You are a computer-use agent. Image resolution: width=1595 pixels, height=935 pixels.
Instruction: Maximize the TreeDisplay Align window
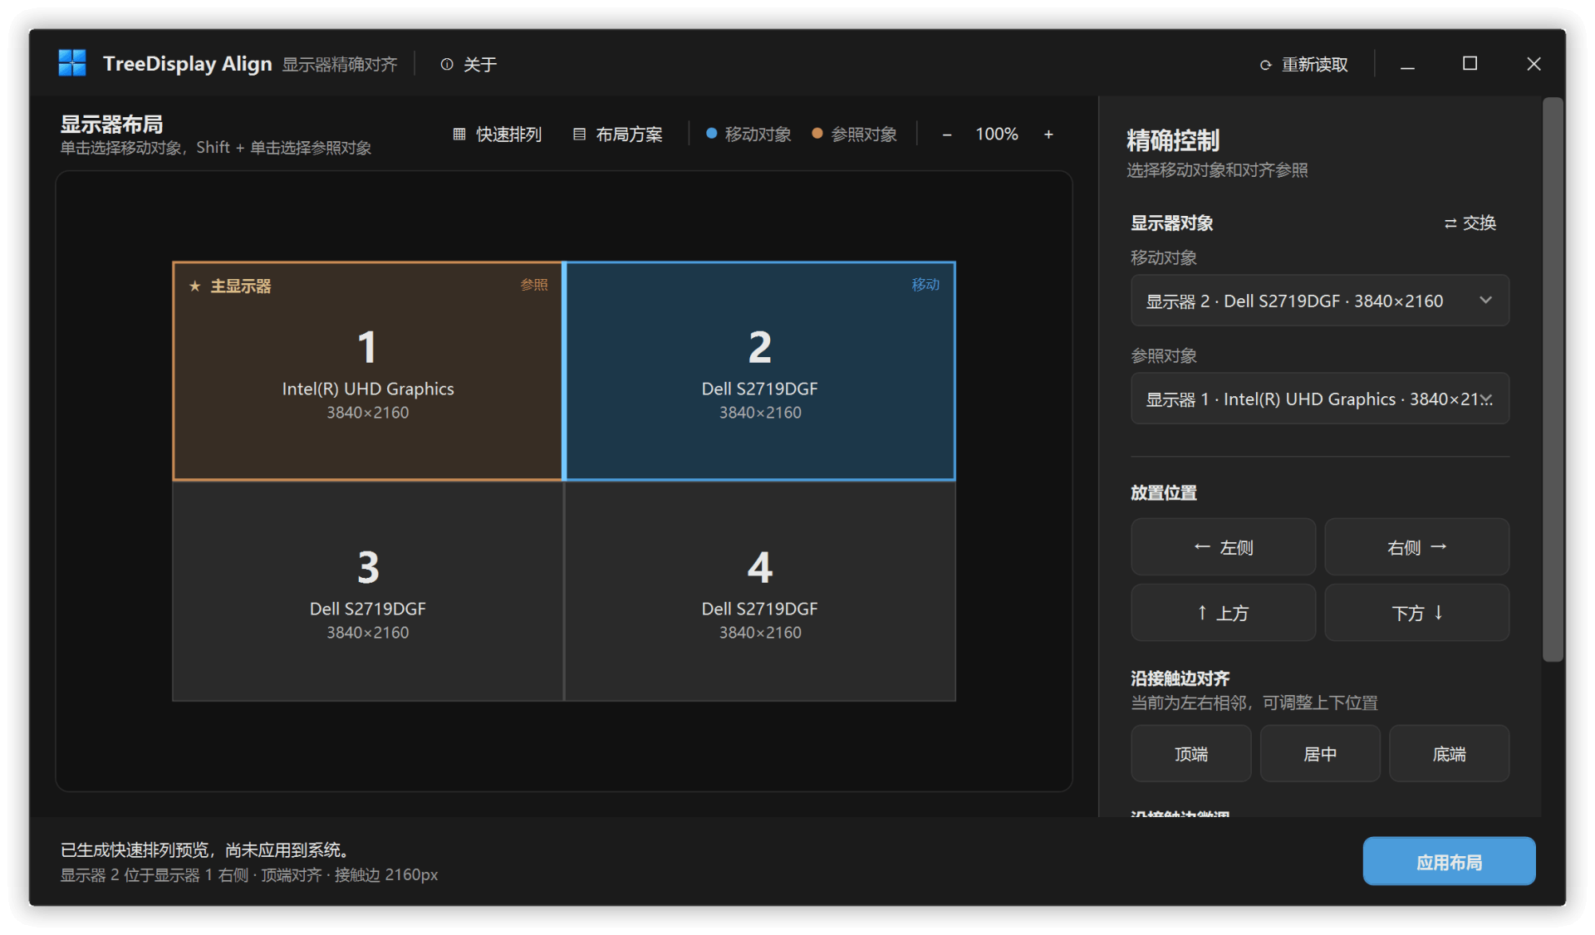1470,64
